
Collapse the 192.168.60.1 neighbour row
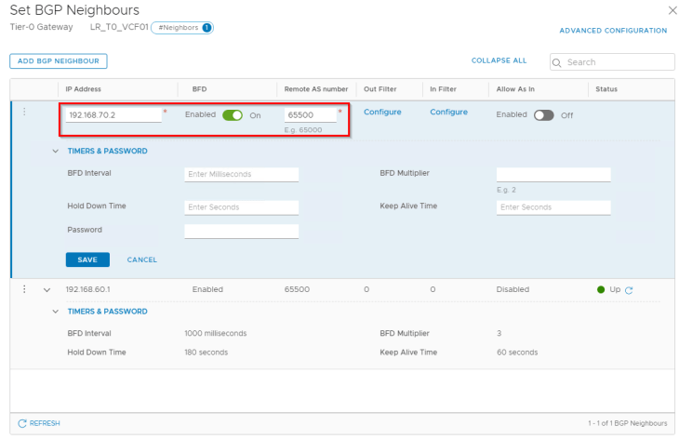[47, 289]
